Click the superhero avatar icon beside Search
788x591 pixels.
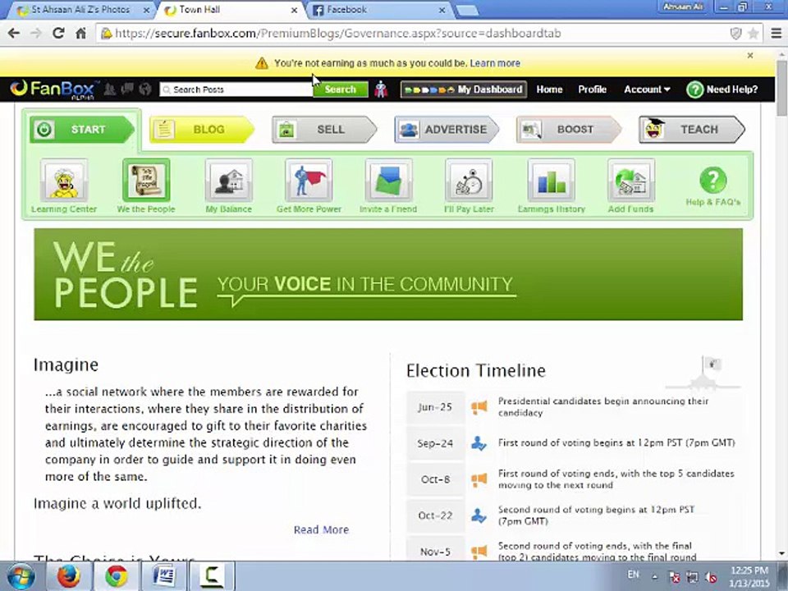(382, 89)
